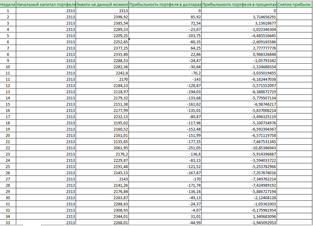This screenshot has width=313, height=226.
Task: Click the 'Неделя' column header cell
Action: point(8,5)
